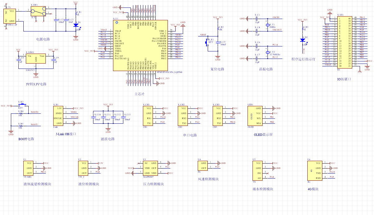Click capacitor S_C3 10uF
374x215 pixels.
pos(66,21)
